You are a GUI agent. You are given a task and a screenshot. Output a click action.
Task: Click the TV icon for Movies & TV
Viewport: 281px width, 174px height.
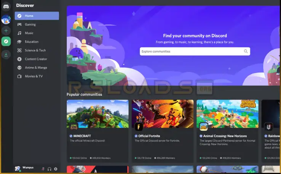pos(19,76)
